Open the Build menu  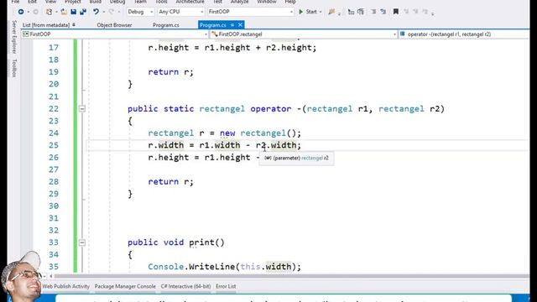pyautogui.click(x=95, y=2)
